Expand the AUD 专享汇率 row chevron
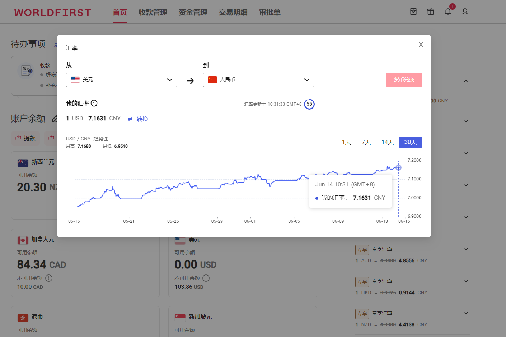506x337 pixels. (x=465, y=249)
